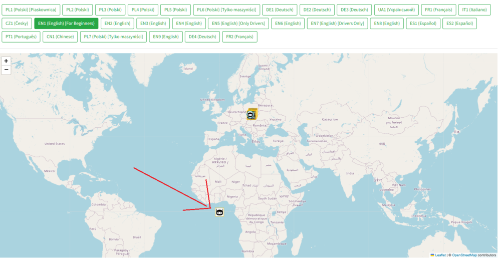Screen dimensions: 501x258
Task: Open the CZ1 (Česky) server map
Action: [x=17, y=23]
